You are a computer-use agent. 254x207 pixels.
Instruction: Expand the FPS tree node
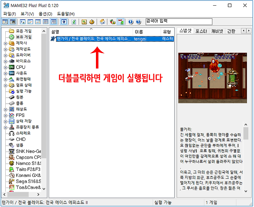(5, 115)
